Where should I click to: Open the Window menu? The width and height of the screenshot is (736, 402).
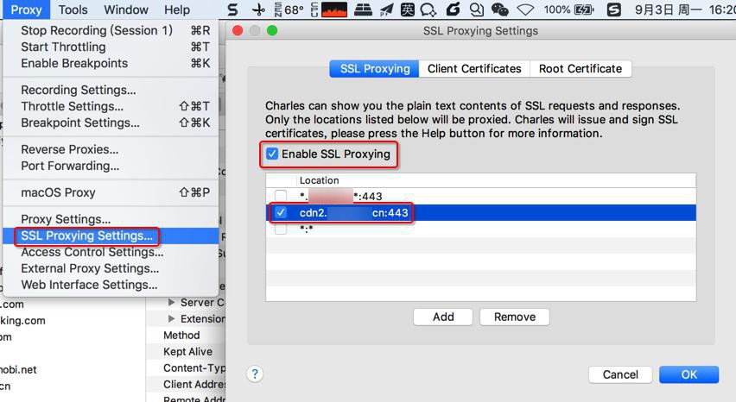click(126, 9)
